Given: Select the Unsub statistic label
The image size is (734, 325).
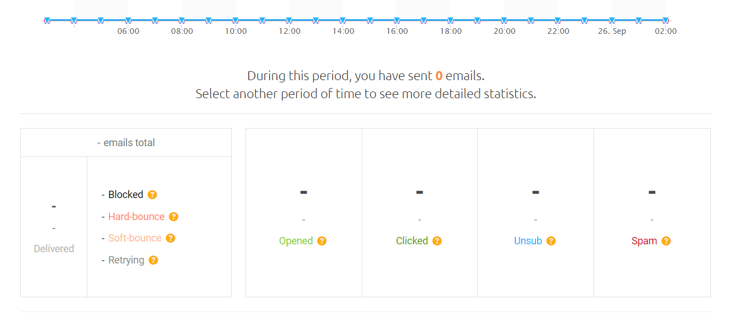Looking at the screenshot, I should pyautogui.click(x=528, y=241).
